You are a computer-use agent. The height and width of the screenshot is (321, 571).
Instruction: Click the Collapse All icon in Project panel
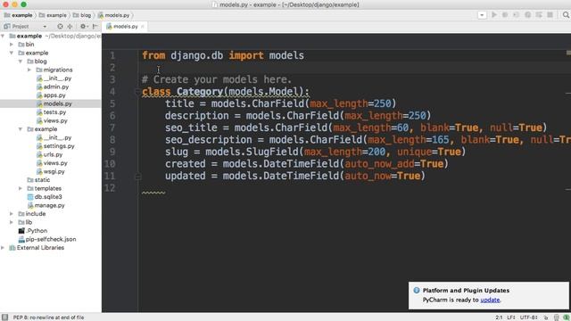pyautogui.click(x=70, y=26)
